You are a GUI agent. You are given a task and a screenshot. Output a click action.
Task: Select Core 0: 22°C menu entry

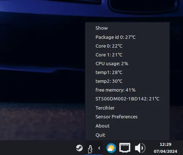coord(127,46)
